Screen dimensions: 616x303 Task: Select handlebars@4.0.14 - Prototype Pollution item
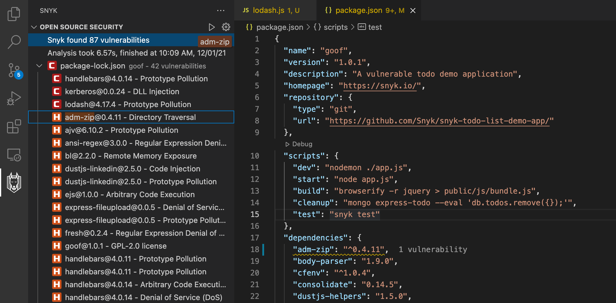click(x=131, y=79)
